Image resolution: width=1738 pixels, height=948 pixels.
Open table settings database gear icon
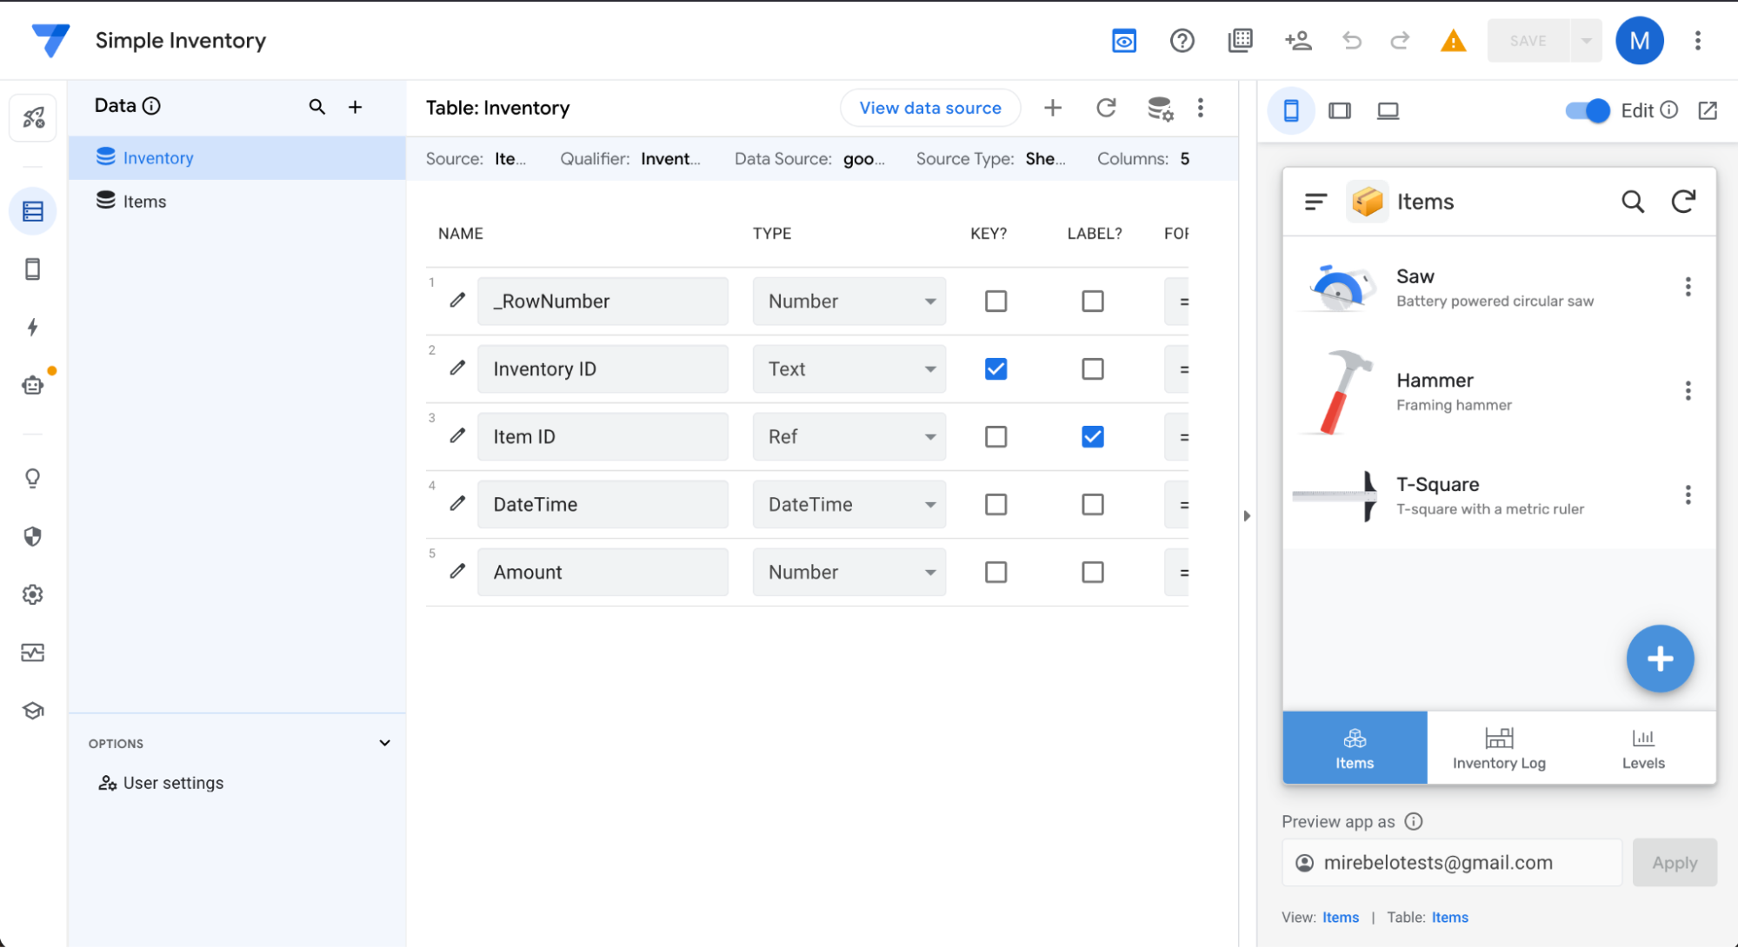(x=1160, y=109)
